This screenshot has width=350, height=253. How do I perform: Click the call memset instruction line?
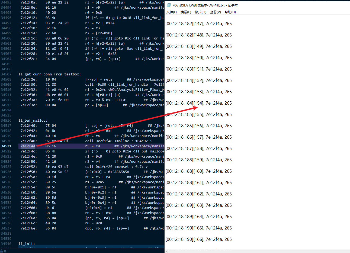[116, 167]
